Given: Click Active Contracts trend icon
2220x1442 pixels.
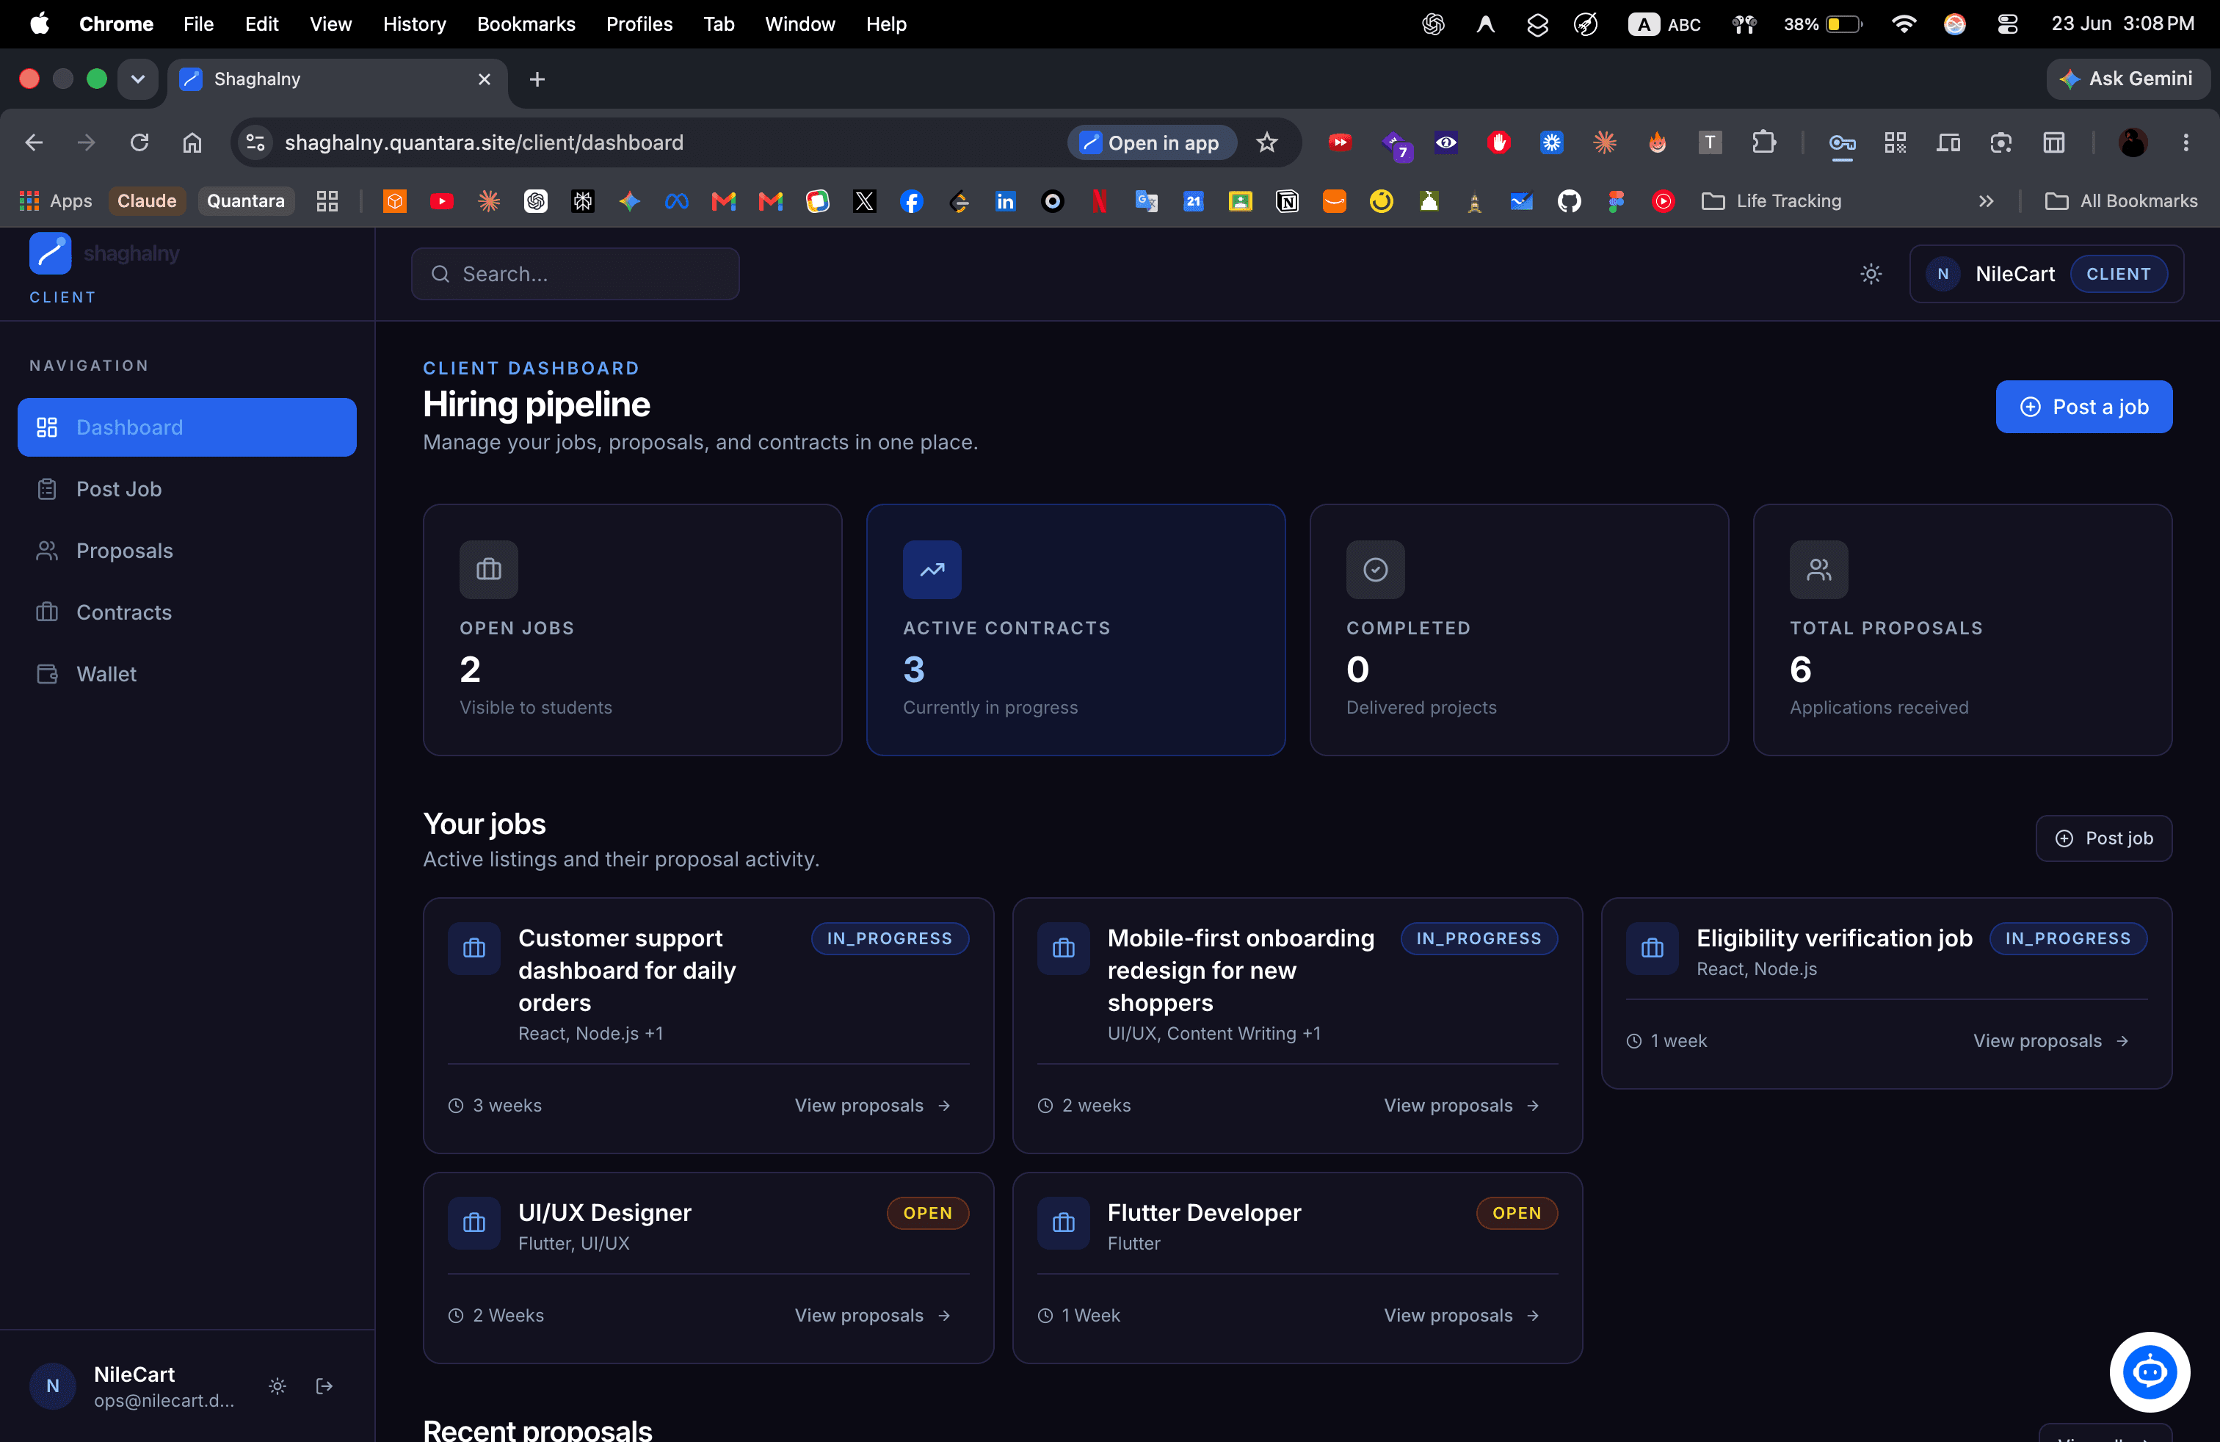Looking at the screenshot, I should pos(932,570).
